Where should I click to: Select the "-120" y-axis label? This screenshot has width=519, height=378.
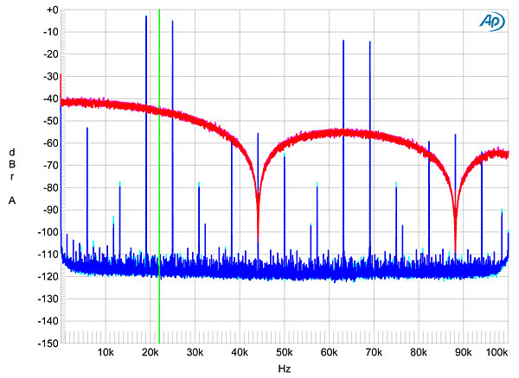(48, 277)
